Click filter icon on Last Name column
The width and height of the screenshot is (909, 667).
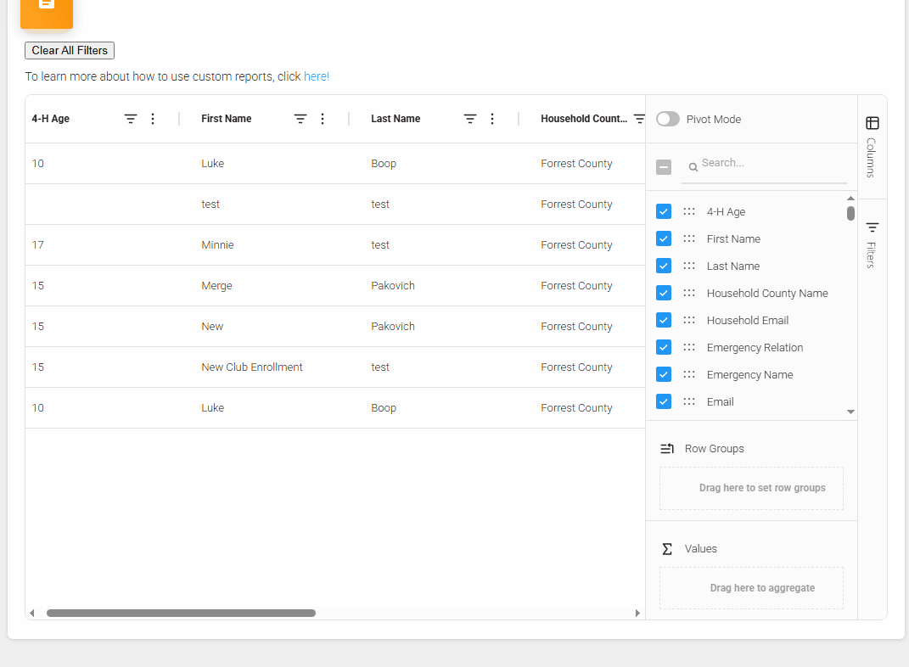tap(470, 119)
